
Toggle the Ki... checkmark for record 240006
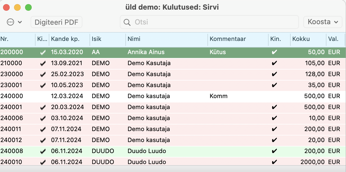click(43, 118)
